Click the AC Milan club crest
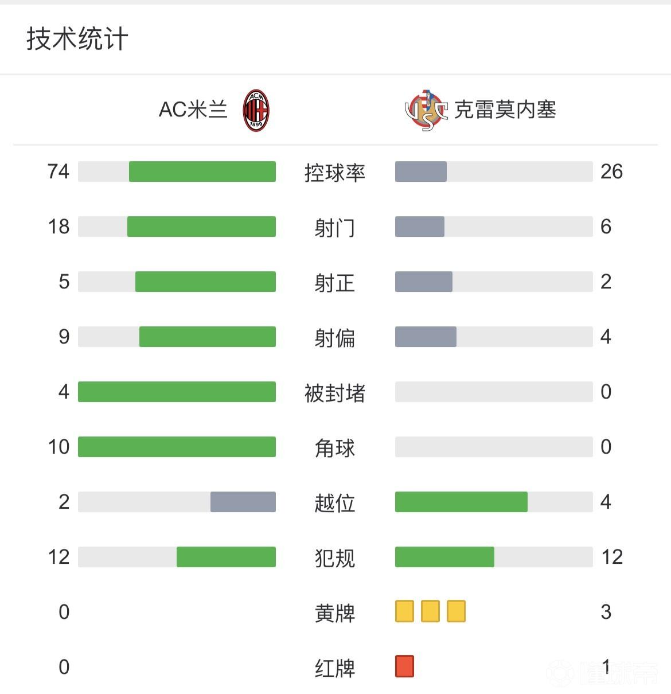The width and height of the screenshot is (671, 694). click(x=256, y=110)
